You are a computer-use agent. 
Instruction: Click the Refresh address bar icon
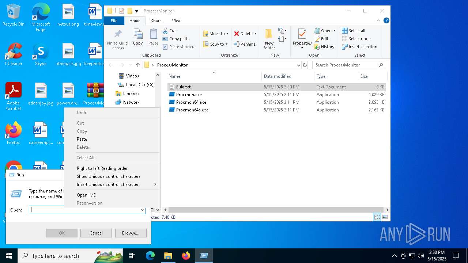[305, 65]
